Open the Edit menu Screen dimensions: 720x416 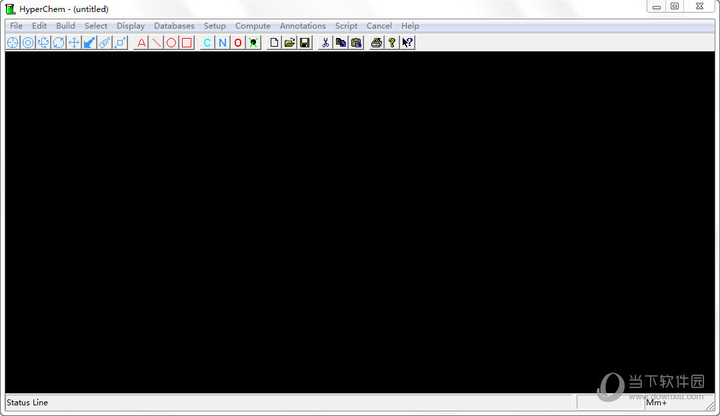(39, 26)
